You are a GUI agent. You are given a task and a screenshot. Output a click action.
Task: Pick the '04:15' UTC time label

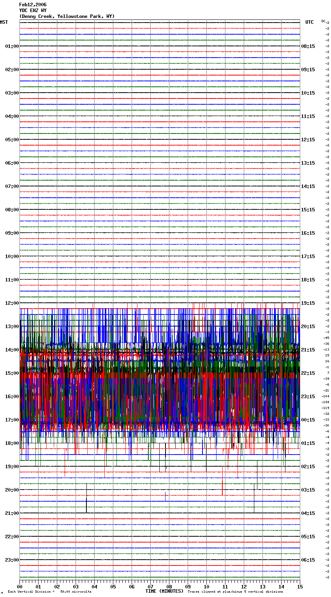pyautogui.click(x=308, y=513)
